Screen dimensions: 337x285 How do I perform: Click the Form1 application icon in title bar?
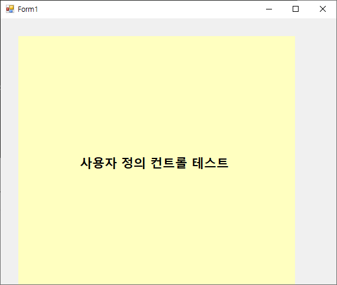pos(10,9)
